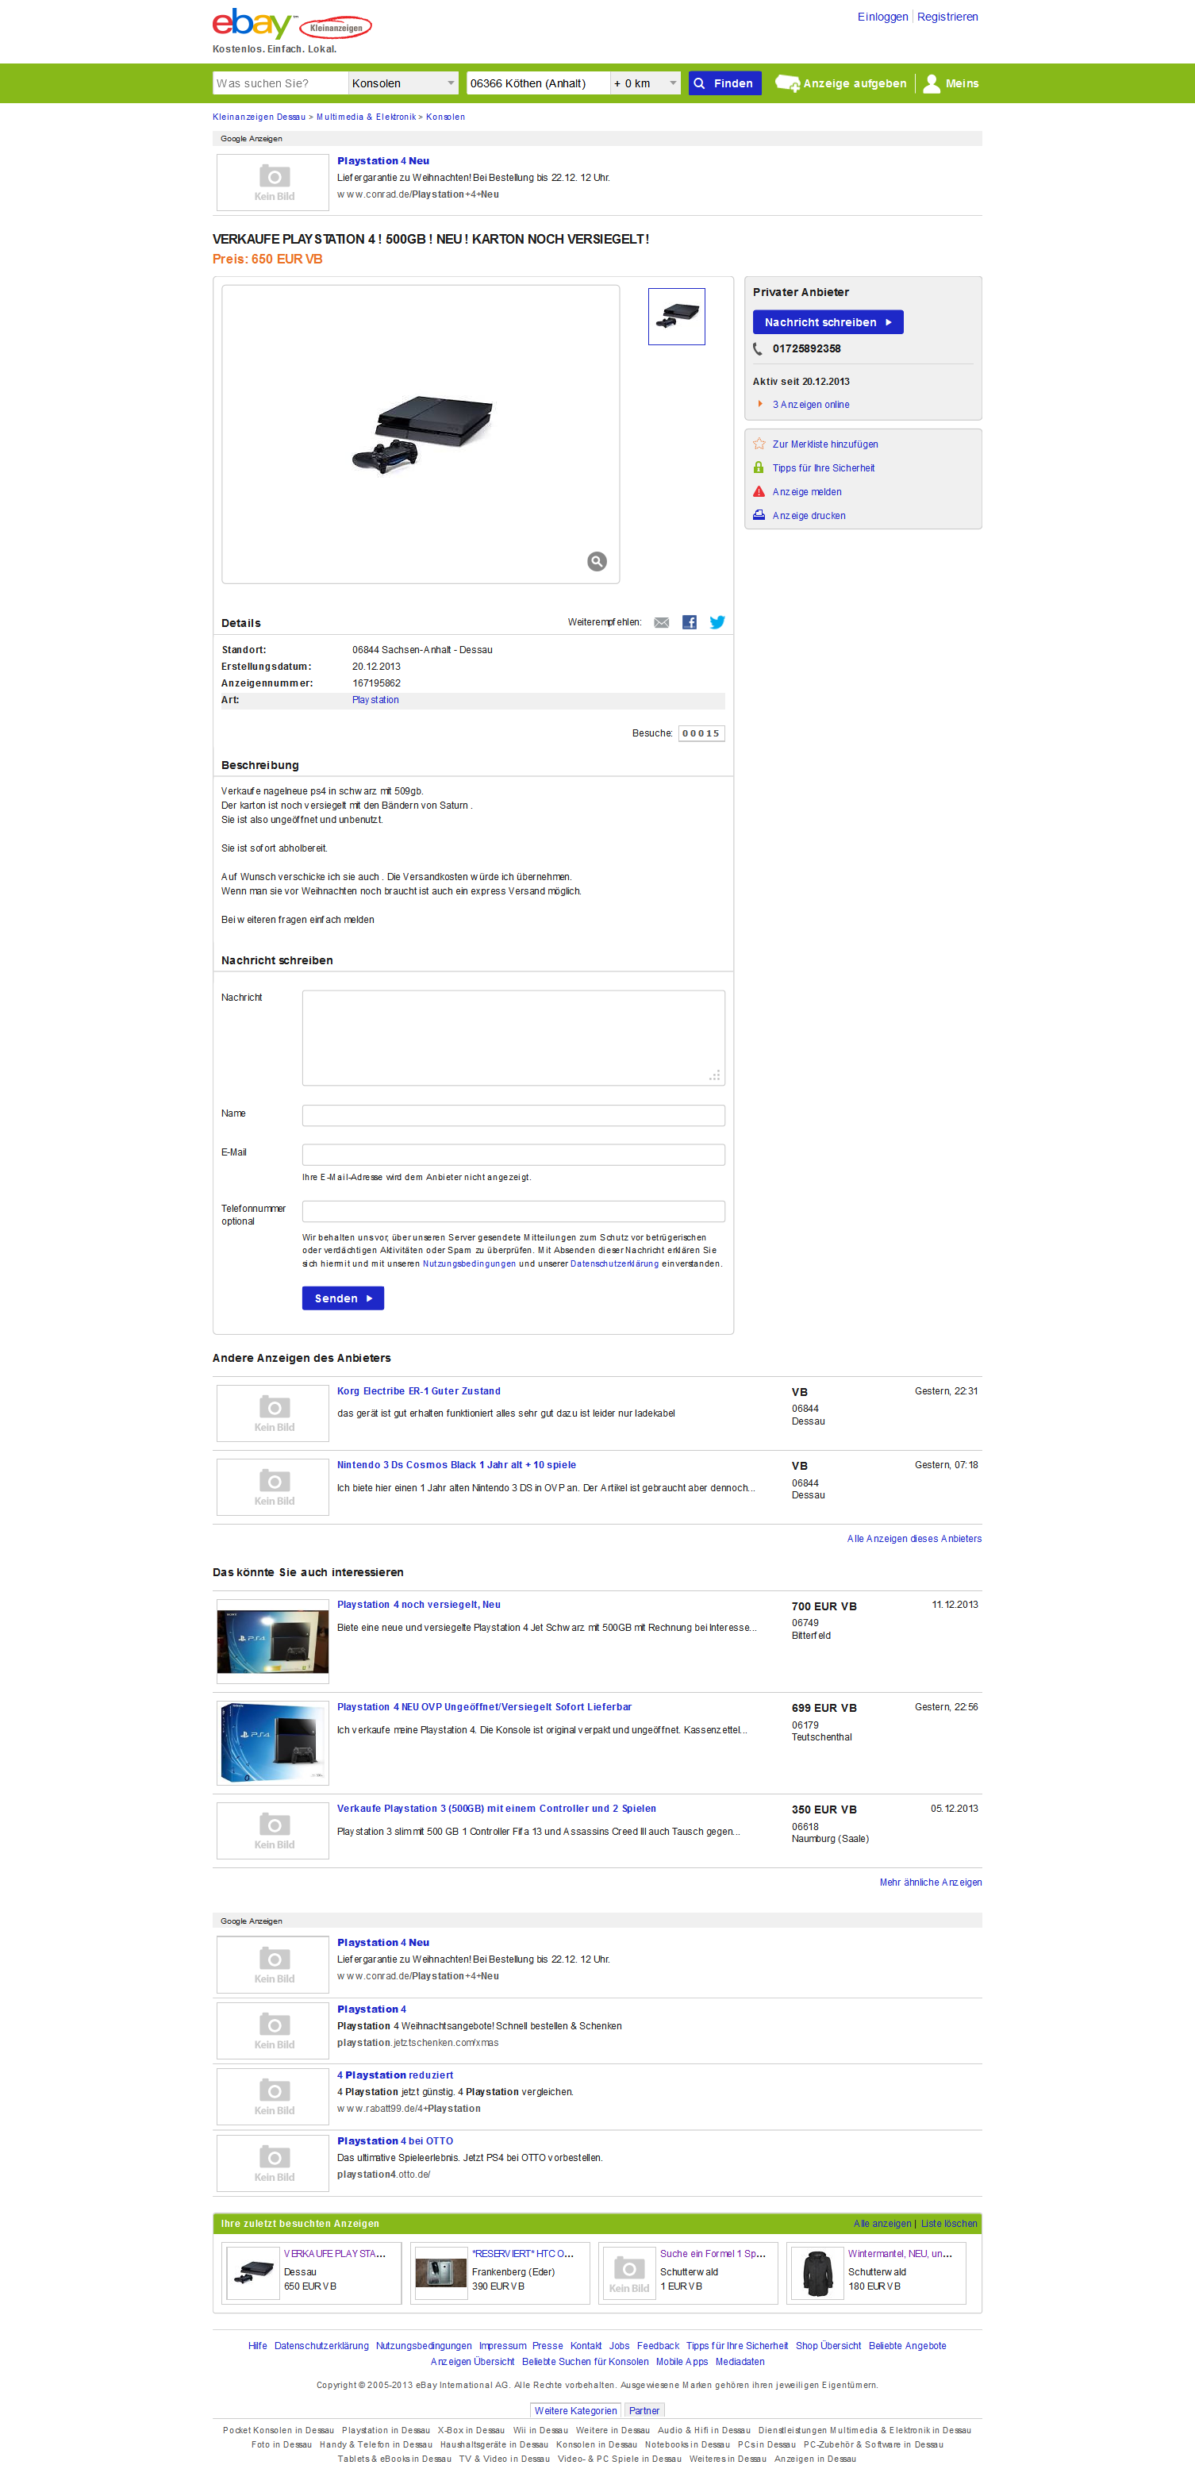1195x2492 pixels.
Task: Open the radius '+ 0 km' dropdown
Action: 645,83
